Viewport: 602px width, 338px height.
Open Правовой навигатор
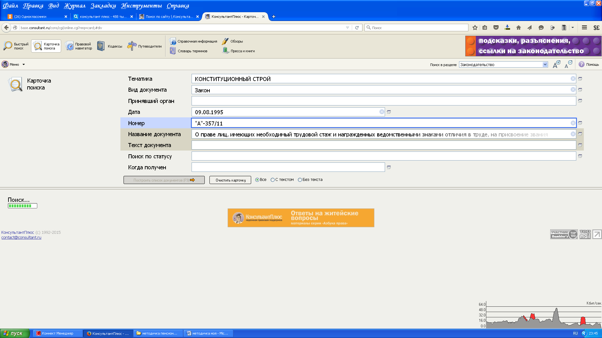(x=79, y=46)
